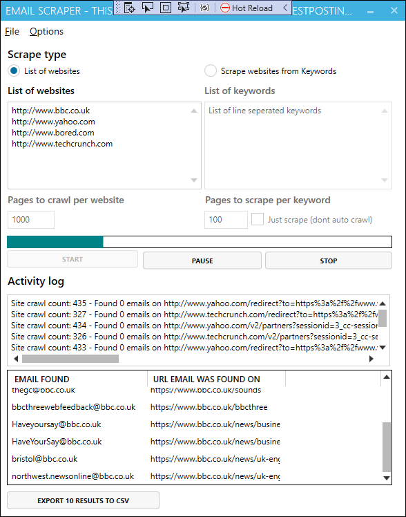Image resolution: width=406 pixels, height=517 pixels.
Task: Click results table scroll down arrow
Action: 387,478
